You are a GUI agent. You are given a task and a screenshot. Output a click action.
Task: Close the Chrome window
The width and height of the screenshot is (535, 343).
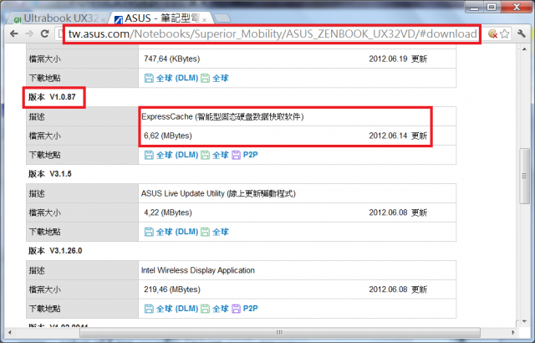(x=517, y=8)
